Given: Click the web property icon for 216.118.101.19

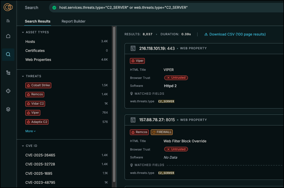Looking at the screenshot, I should (x=133, y=48).
